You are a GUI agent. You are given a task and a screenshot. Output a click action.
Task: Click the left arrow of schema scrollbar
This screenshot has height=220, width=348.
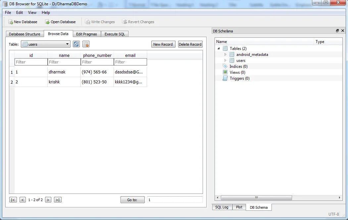pos(218,198)
